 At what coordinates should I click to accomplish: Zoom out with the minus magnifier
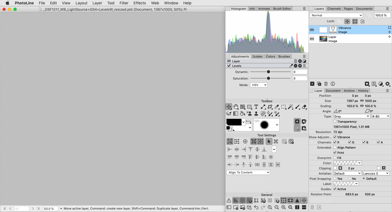[277, 207]
